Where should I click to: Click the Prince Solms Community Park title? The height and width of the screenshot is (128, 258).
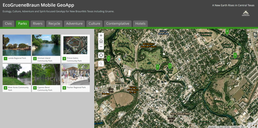[74, 59]
